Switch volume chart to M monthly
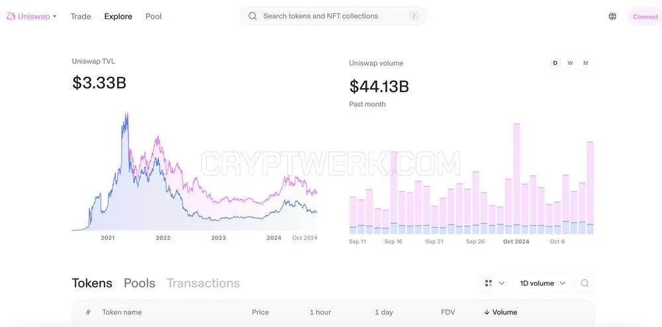Image resolution: width=662 pixels, height=327 pixels. tap(586, 63)
